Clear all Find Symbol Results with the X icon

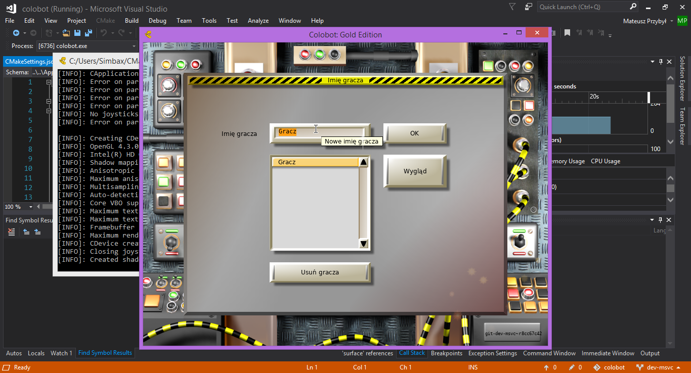click(11, 232)
